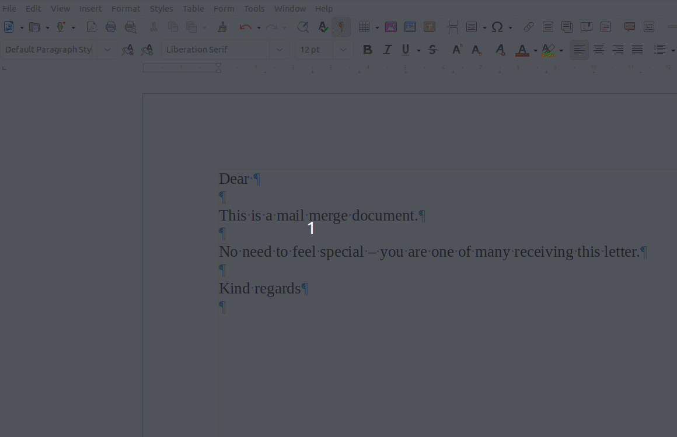Viewport: 677px width, 437px height.
Task: Apply the red font color swatch
Action: 522,50
